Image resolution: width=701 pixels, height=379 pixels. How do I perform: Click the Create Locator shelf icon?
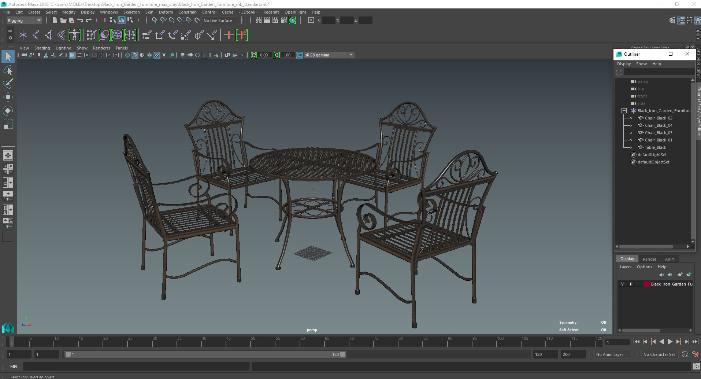point(23,35)
